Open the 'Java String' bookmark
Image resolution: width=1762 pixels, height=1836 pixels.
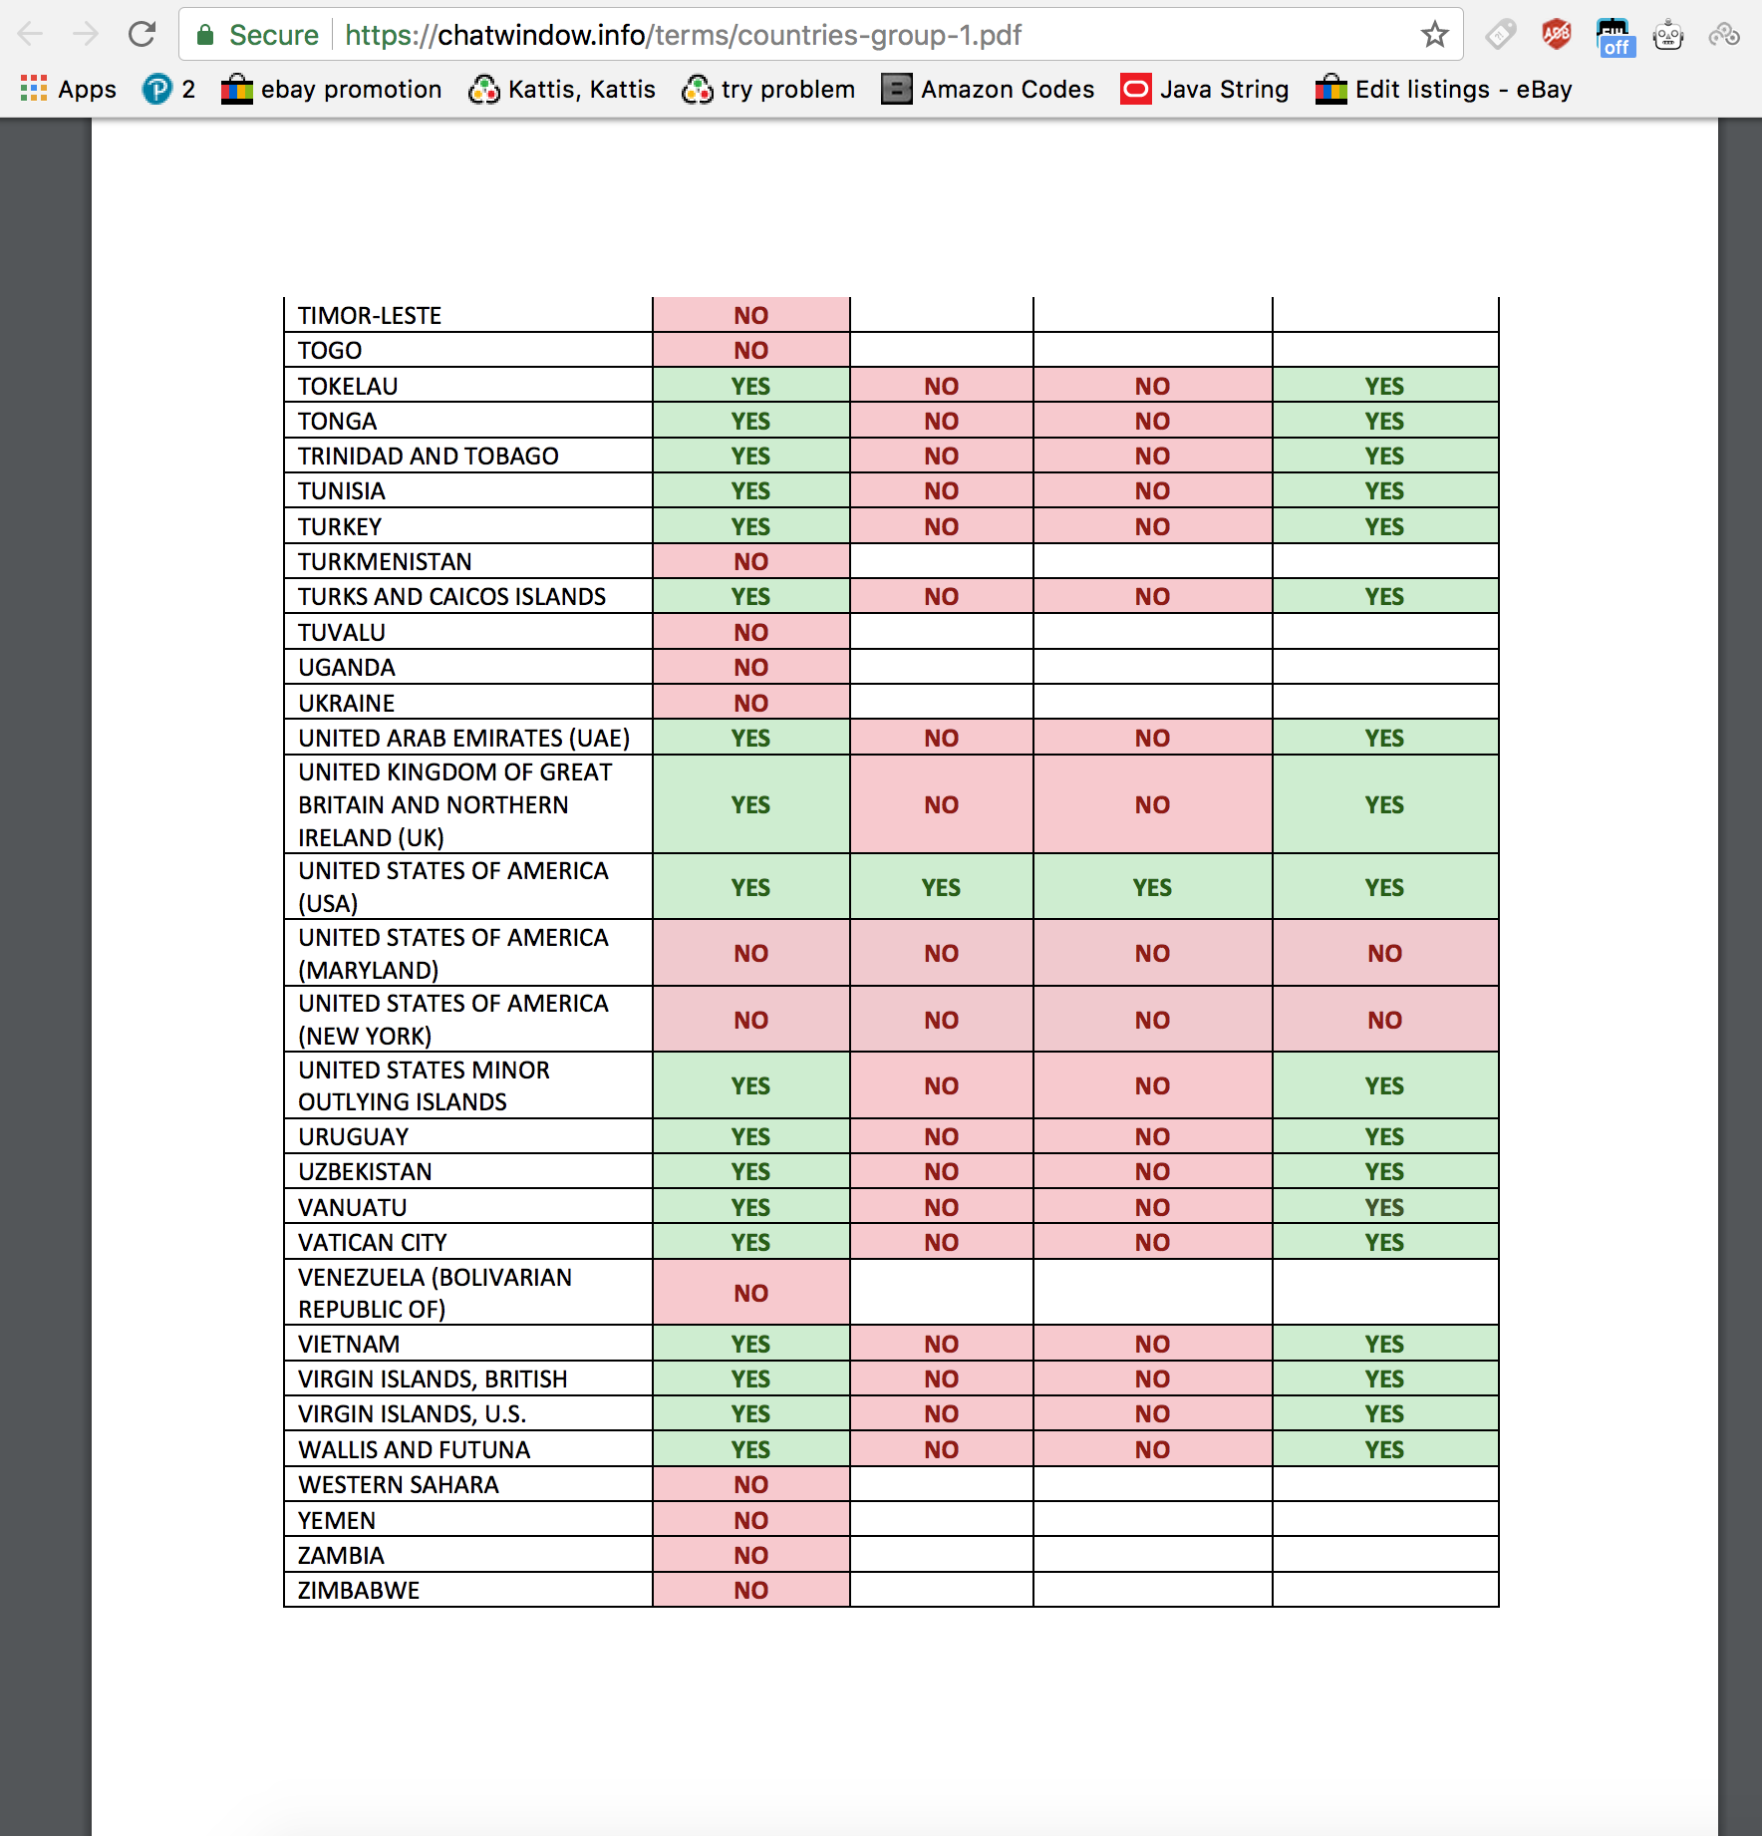(1205, 90)
